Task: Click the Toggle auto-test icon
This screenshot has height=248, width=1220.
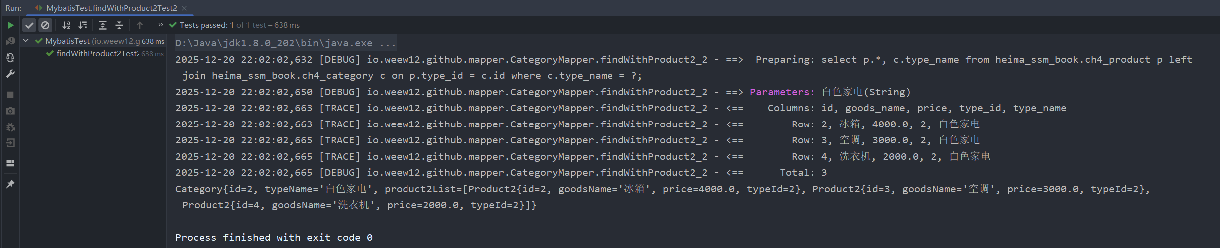Action: [x=10, y=58]
